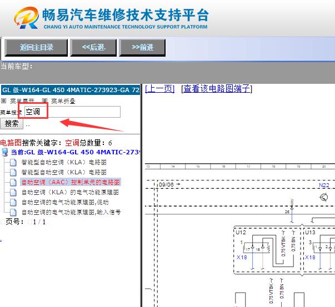The image size is (335, 307).
Task: Click the U13 component label
Action: 310,232
